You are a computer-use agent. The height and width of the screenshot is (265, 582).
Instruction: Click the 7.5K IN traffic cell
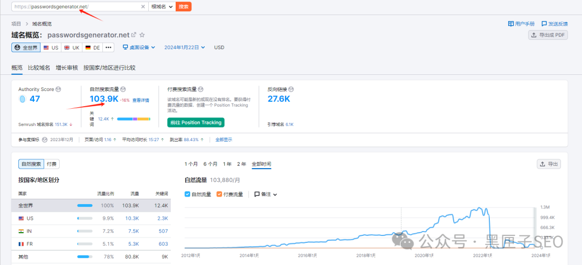(134, 231)
